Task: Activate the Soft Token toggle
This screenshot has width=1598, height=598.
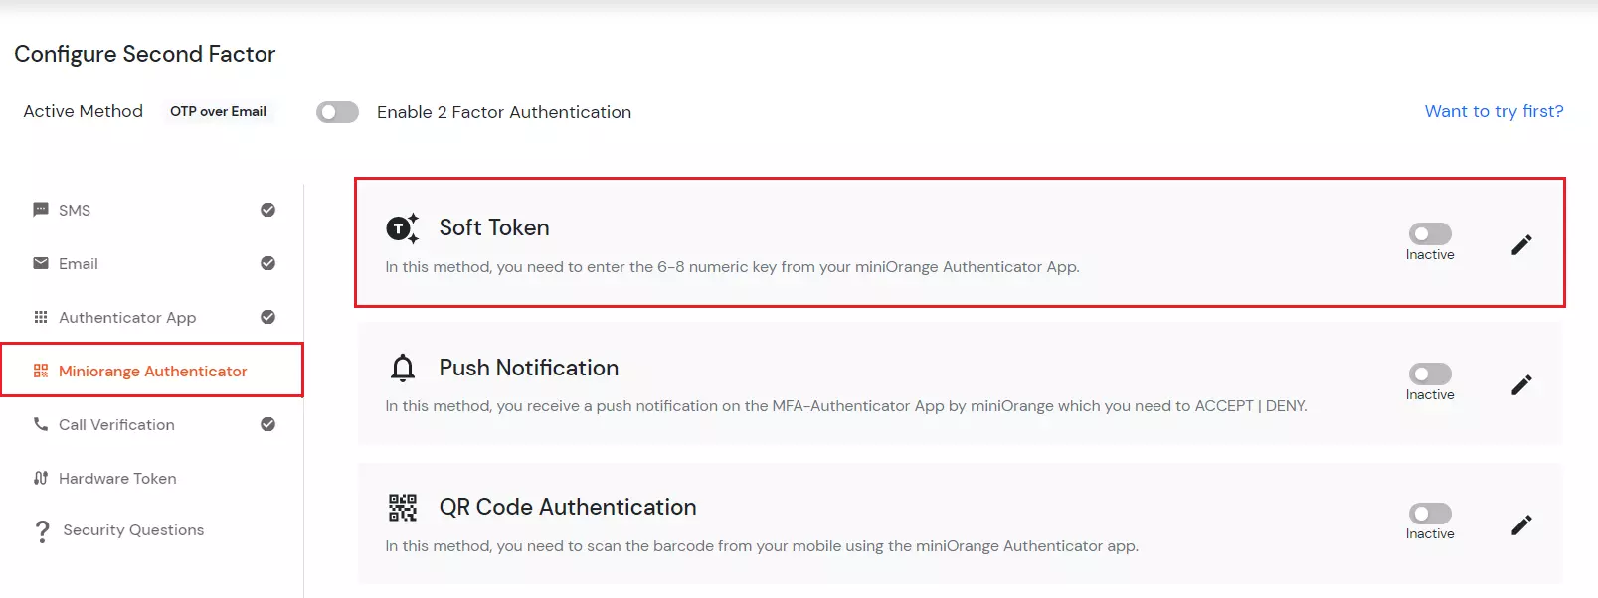Action: coord(1429,233)
